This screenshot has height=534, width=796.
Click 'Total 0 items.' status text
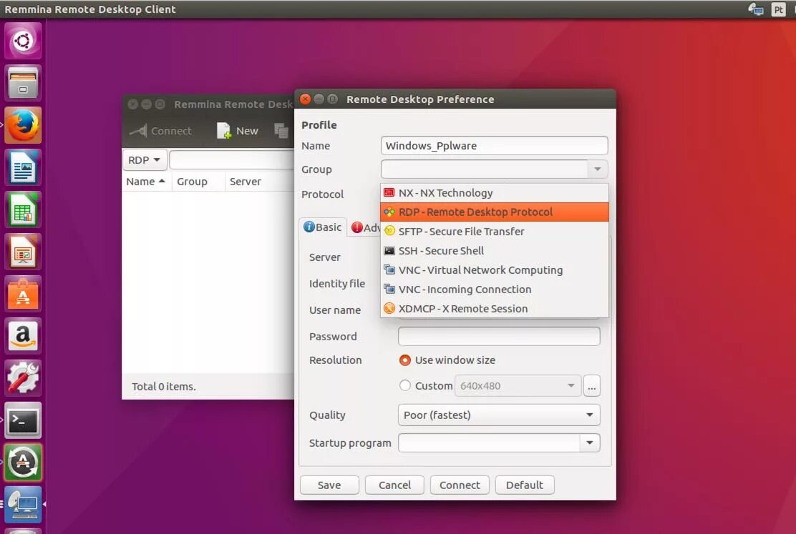pos(163,387)
